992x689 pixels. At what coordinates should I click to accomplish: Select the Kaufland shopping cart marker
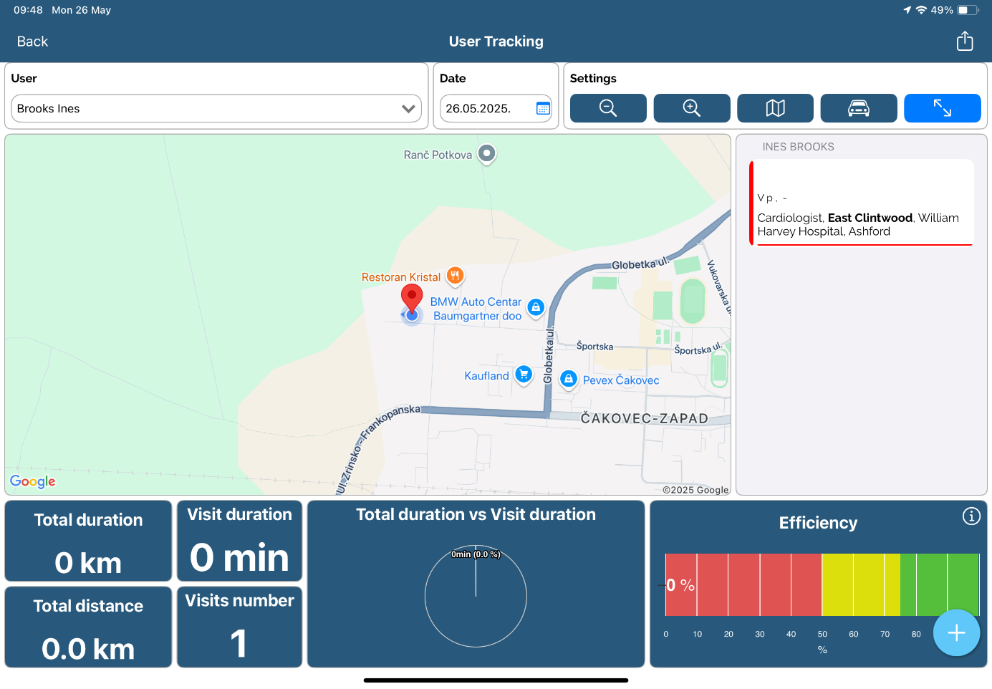[524, 374]
